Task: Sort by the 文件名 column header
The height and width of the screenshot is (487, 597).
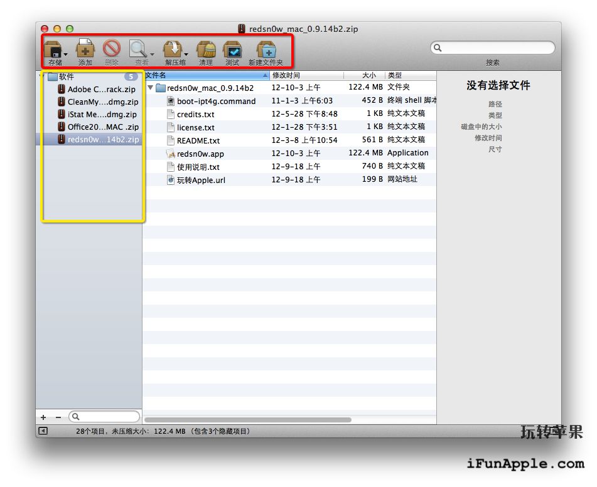Action: [x=207, y=75]
